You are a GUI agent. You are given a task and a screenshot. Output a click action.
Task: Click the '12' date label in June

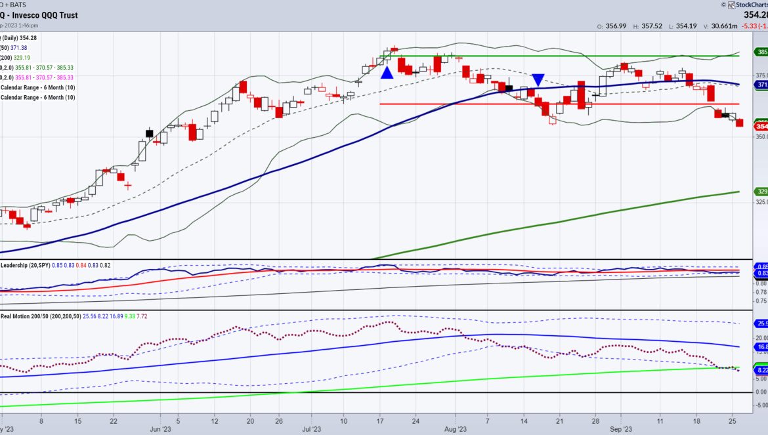pos(215,421)
